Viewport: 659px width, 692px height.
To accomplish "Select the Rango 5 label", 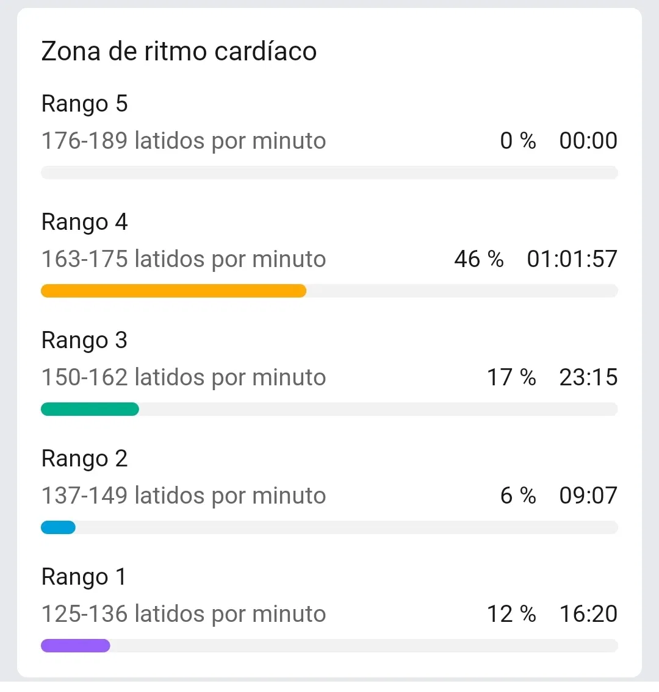I will 84,104.
